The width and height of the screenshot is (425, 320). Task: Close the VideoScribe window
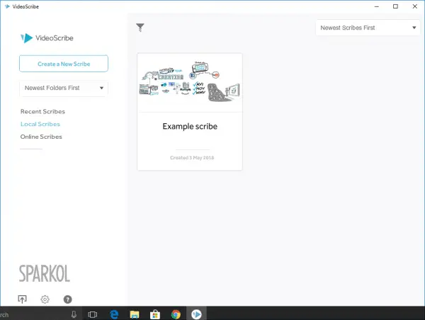click(414, 6)
